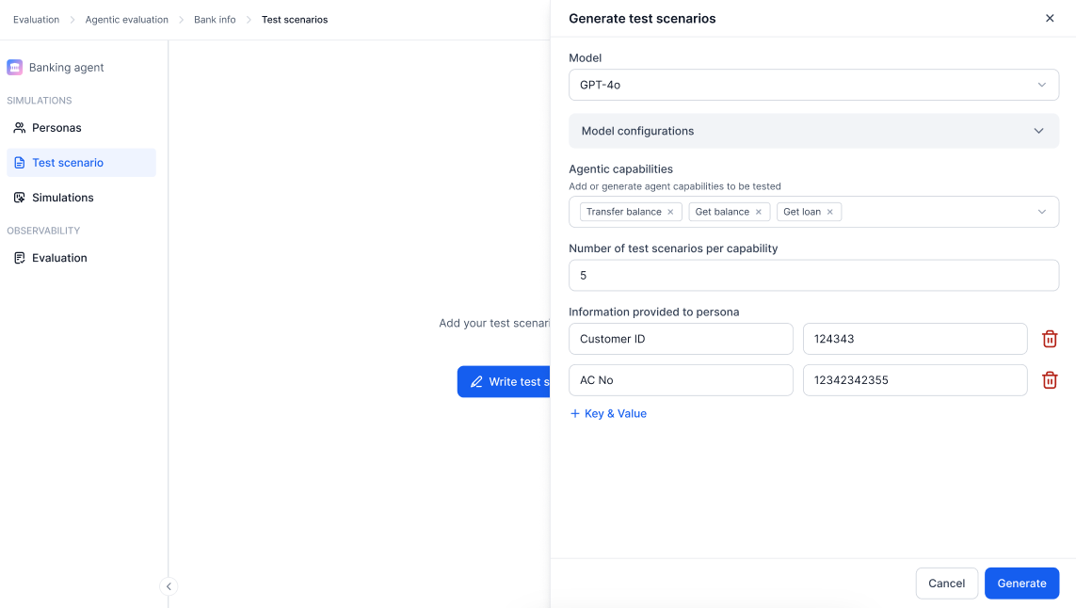The image size is (1076, 608).
Task: Delete the AC No key-value row
Action: coord(1050,380)
